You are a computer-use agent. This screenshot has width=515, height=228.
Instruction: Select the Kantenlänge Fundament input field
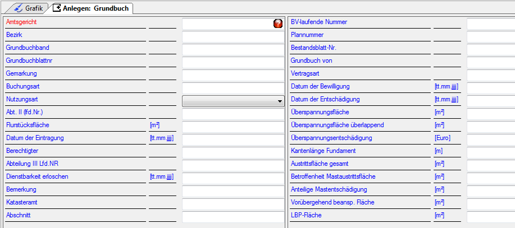[x=491, y=152]
